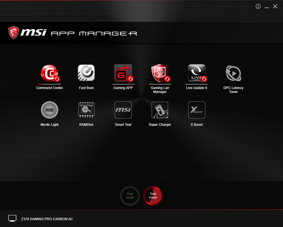Click the Super Charger label

coord(160,124)
